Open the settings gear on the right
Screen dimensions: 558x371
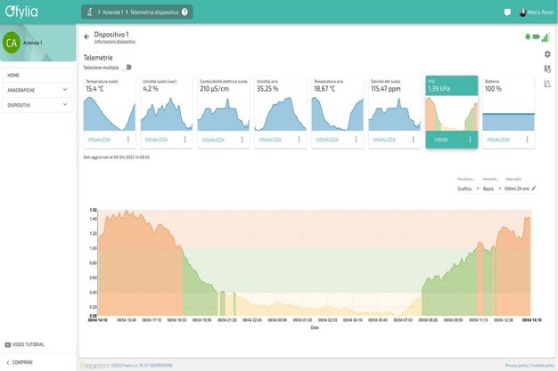click(x=547, y=54)
